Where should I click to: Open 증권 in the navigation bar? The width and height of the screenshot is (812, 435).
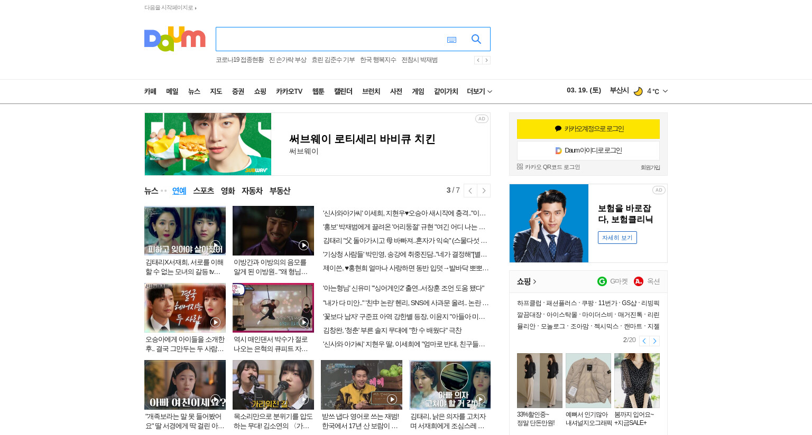238,91
